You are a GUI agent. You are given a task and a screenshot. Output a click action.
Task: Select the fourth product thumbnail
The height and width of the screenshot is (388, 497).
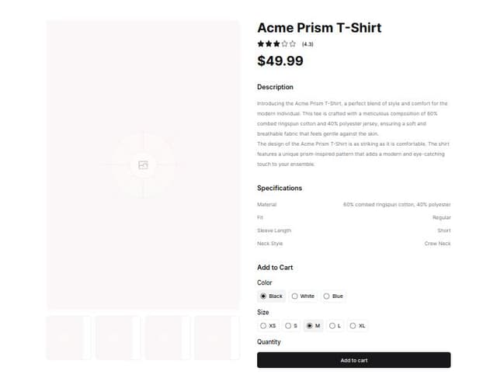click(x=217, y=338)
